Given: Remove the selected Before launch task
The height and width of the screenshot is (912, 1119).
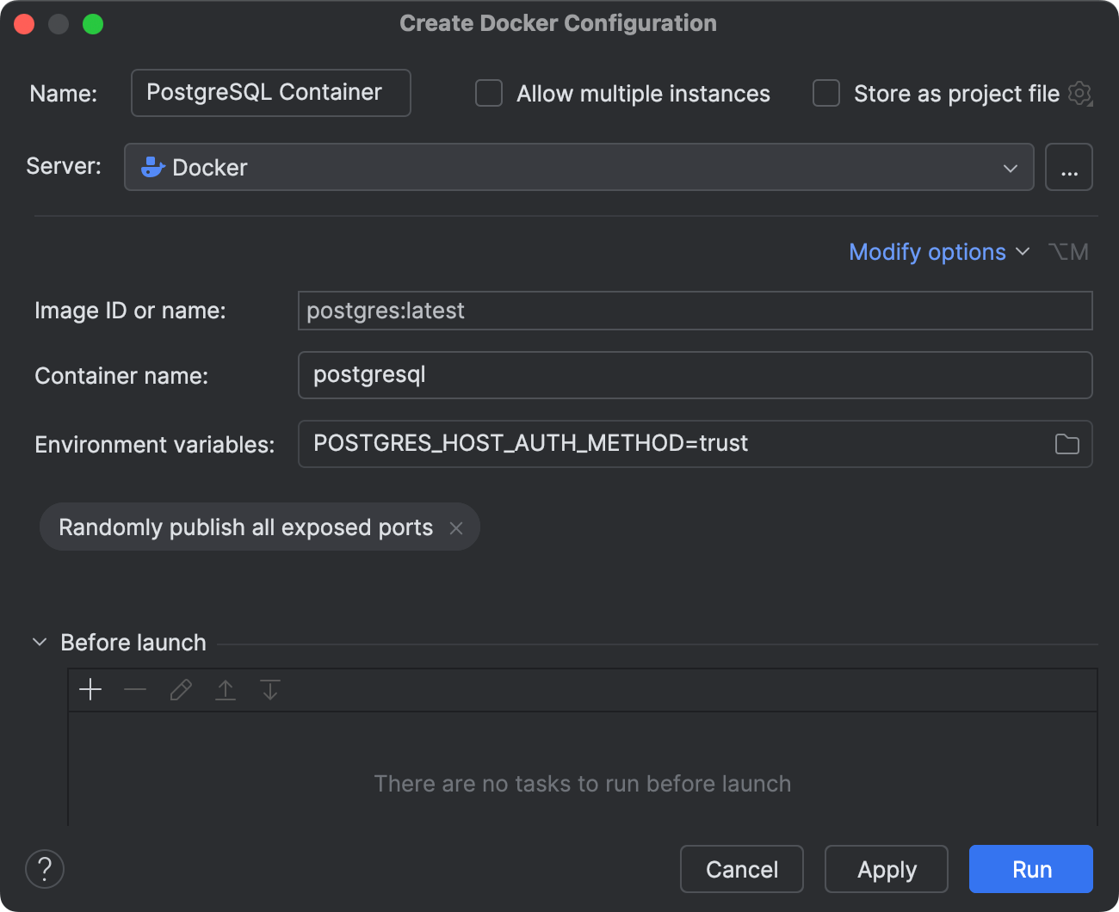Looking at the screenshot, I should coord(135,689).
